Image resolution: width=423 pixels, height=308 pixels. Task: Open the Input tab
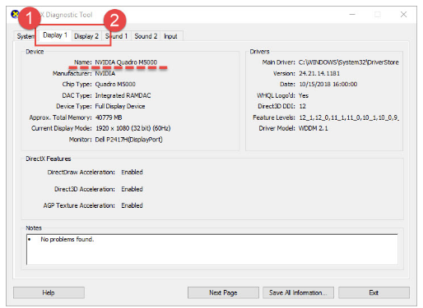point(170,36)
